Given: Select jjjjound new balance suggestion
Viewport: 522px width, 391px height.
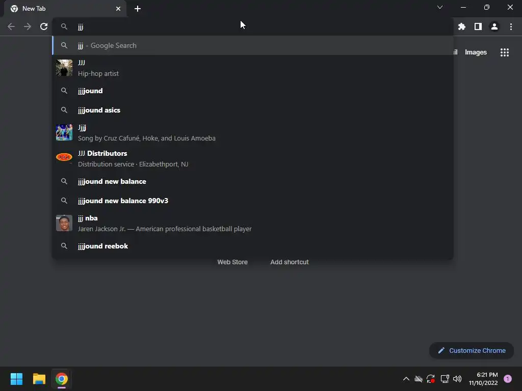Looking at the screenshot, I should tap(253, 182).
